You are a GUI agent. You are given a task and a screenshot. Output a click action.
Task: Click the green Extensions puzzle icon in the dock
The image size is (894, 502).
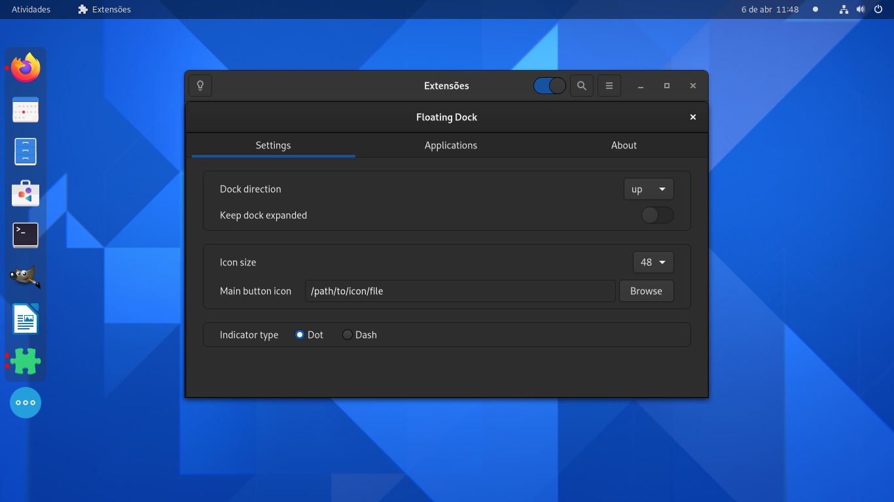tap(25, 361)
